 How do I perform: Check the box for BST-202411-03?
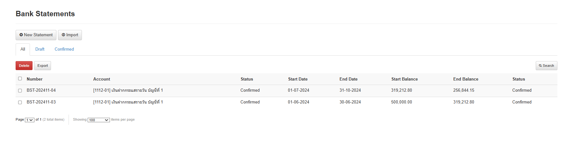20,103
